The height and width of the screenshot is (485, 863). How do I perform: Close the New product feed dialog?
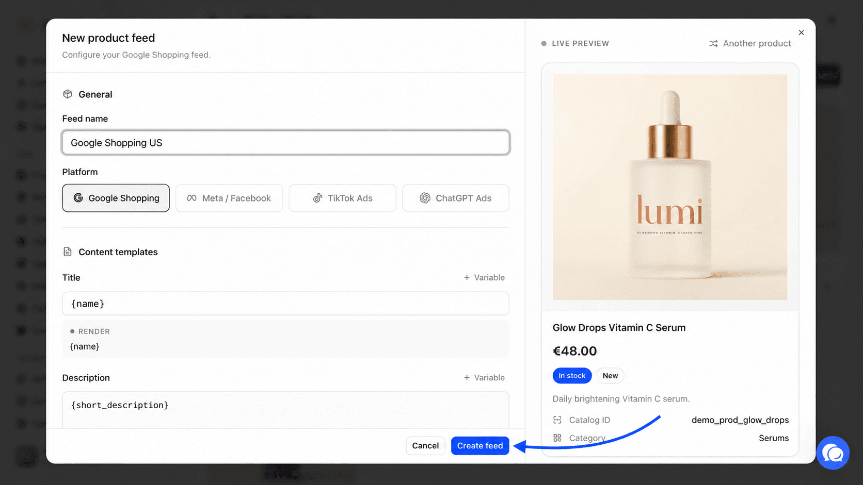point(801,32)
